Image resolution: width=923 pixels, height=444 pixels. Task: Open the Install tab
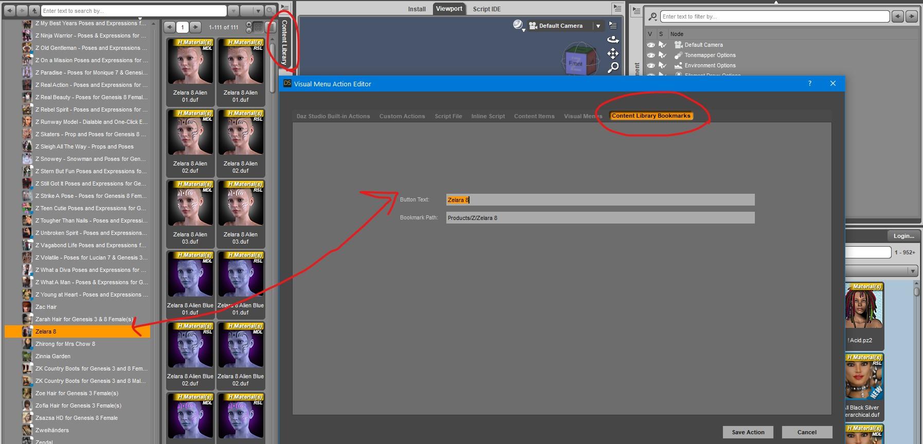[x=417, y=9]
